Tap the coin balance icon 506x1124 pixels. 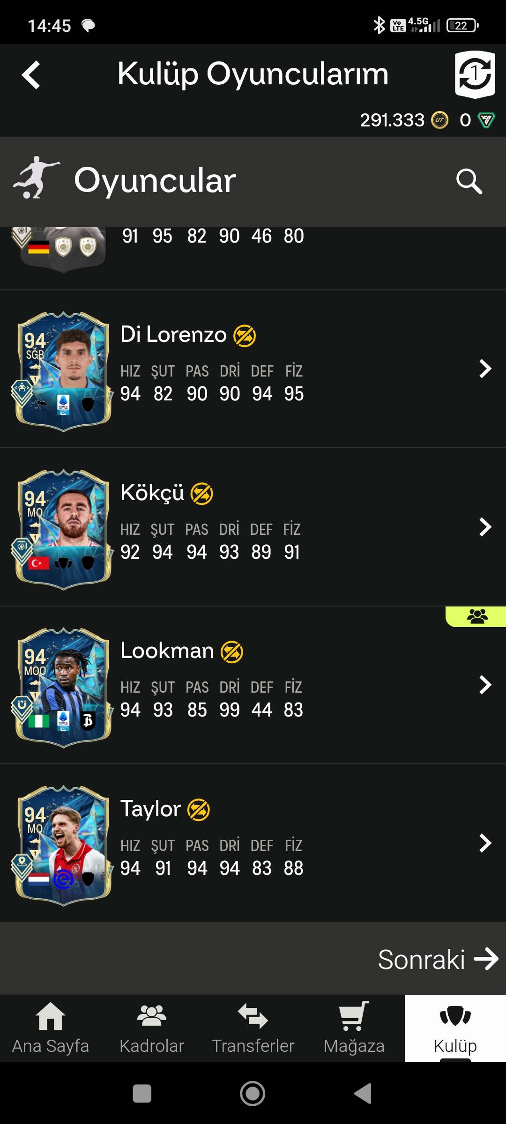point(439,120)
